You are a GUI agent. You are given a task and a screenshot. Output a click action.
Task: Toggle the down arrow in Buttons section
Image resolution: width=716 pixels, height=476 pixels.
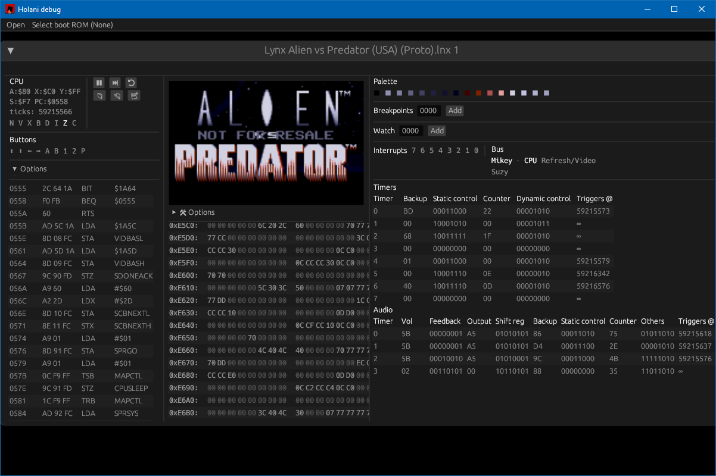tap(21, 151)
